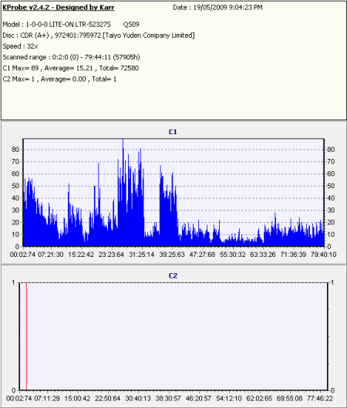Click the Scanned range info line
Image resolution: width=347 pixels, height=408 pixels.
point(71,57)
